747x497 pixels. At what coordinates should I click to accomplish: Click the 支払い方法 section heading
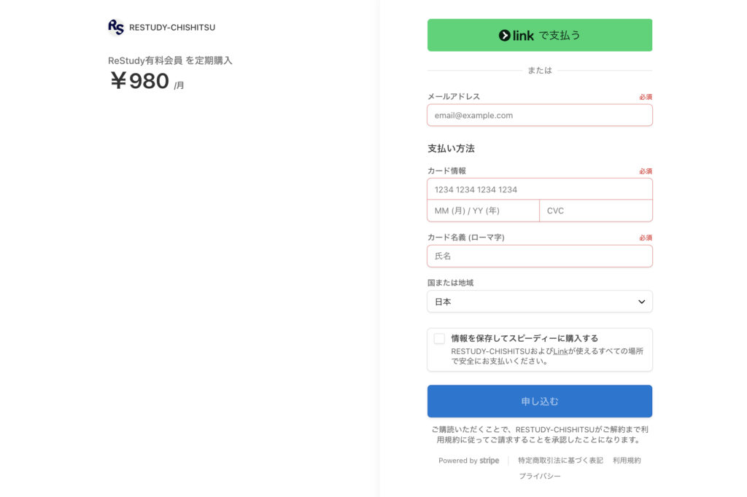coord(451,149)
